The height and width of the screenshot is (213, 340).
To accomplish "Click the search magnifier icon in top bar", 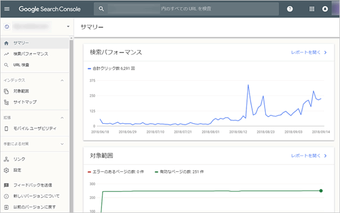I will [101, 9].
